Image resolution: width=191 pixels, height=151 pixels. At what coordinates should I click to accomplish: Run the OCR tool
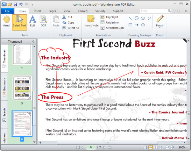tap(43, 21)
